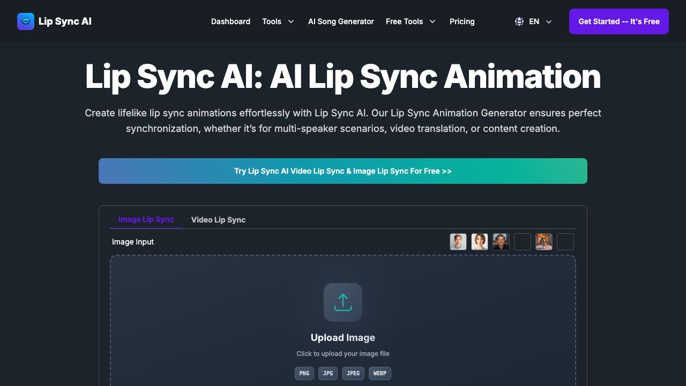Choose the smiling man sample portrait

pos(501,242)
